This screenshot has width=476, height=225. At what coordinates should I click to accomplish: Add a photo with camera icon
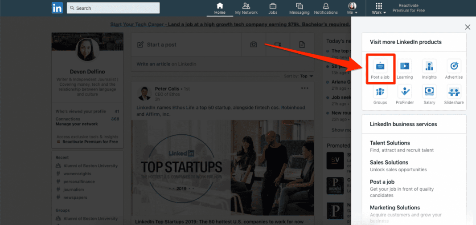[254, 44]
